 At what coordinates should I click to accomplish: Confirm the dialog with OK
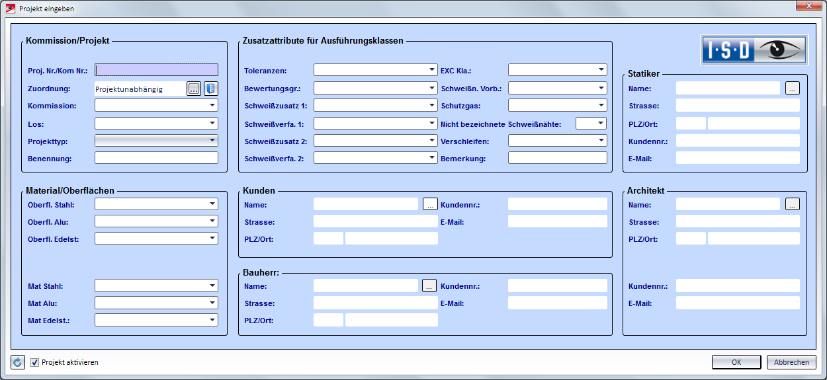[736, 362]
